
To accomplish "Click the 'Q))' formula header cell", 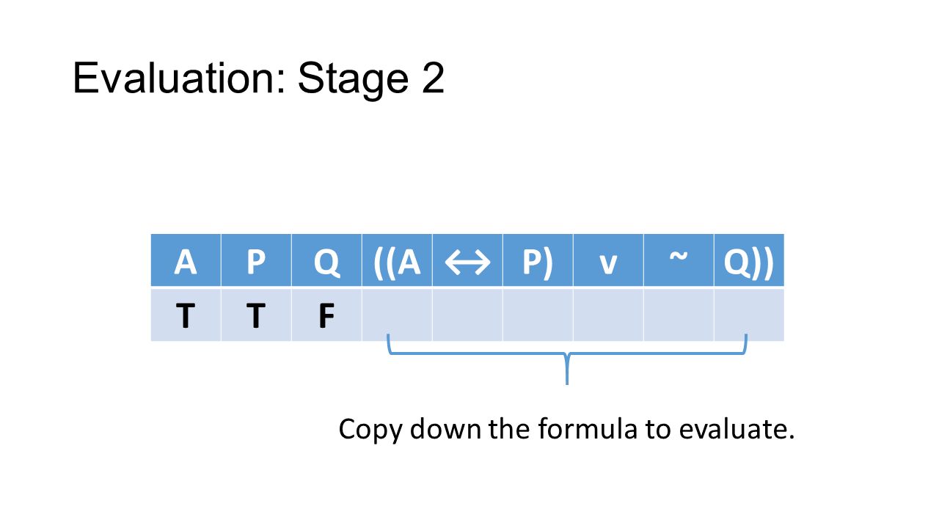I will click(749, 260).
